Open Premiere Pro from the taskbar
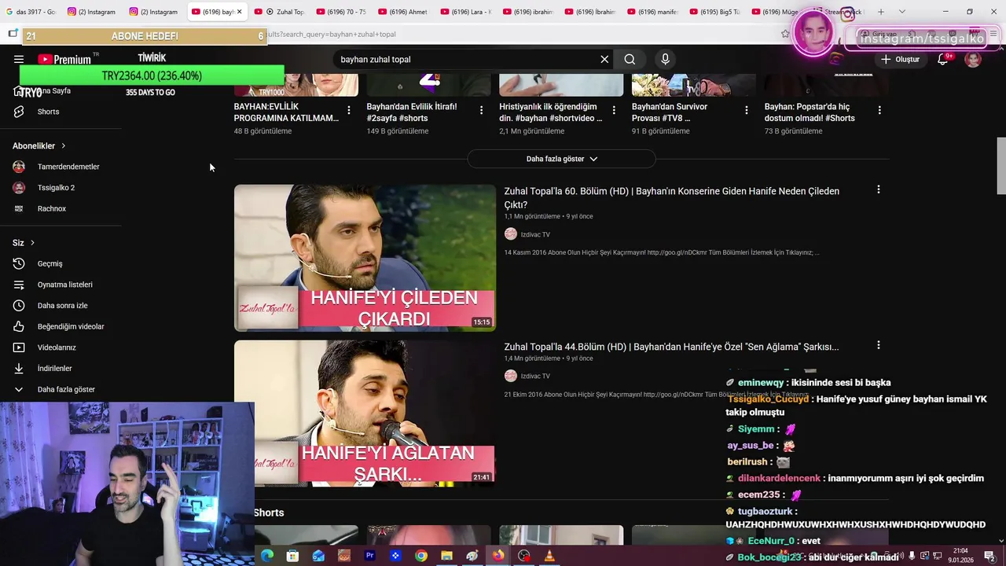Screen dimensions: 1006x566 click(369, 556)
